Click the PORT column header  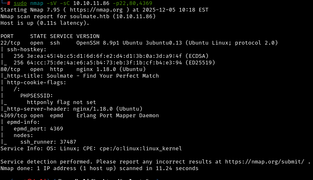(9, 36)
